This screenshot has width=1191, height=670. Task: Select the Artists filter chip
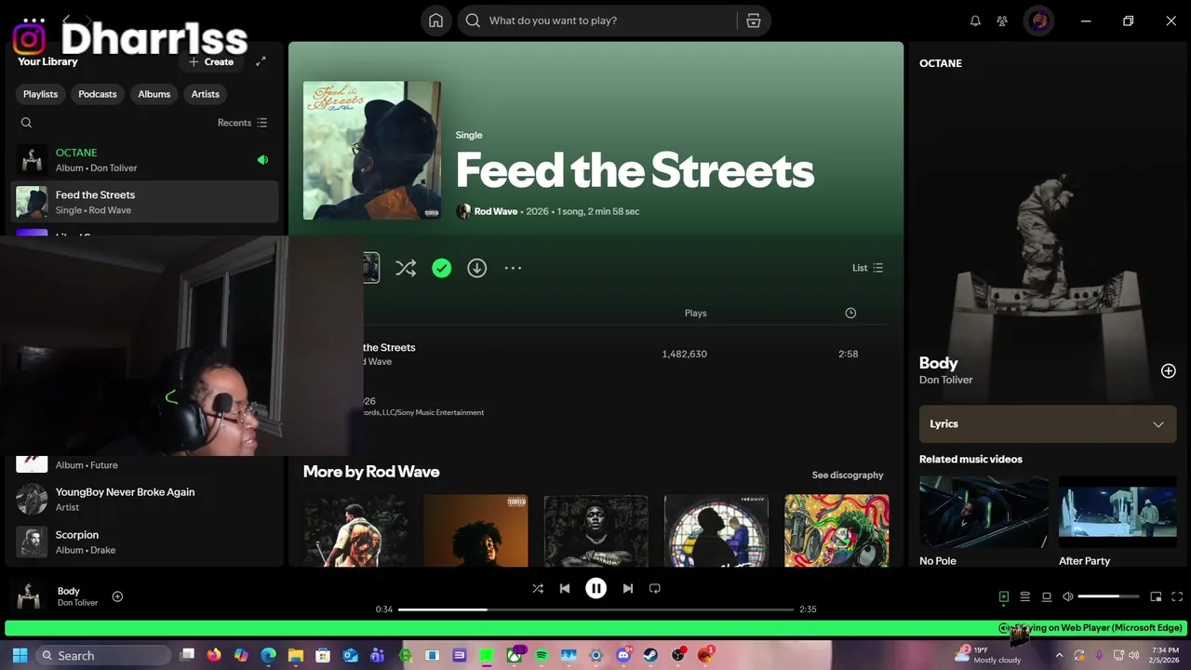206,94
